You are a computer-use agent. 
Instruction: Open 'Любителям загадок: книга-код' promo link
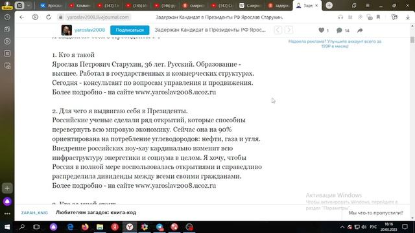tap(96, 212)
